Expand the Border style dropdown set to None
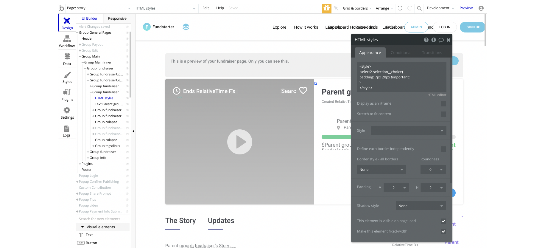 click(x=381, y=170)
